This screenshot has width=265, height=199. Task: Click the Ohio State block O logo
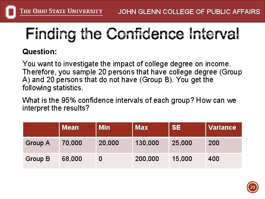11,11
